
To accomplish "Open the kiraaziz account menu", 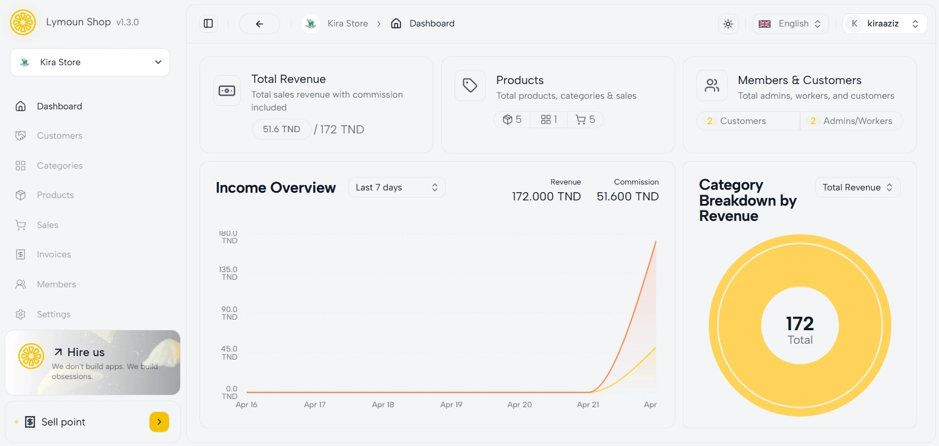I will (884, 24).
